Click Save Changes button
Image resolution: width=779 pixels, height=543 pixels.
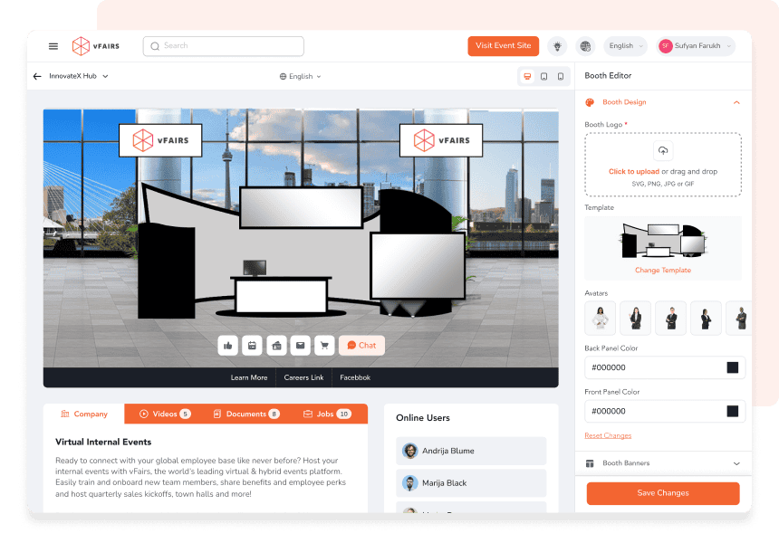click(663, 493)
